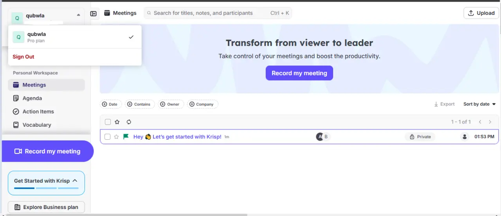Screen dimensions: 501x216
Task: Click the Private lock badge
Action: tap(420, 137)
